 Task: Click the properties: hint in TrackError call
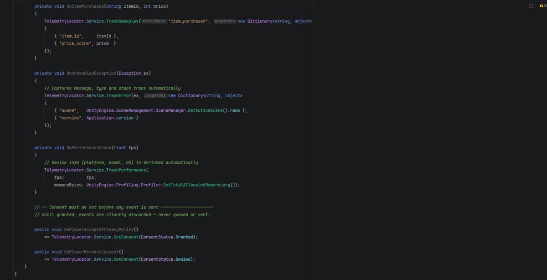(155, 96)
